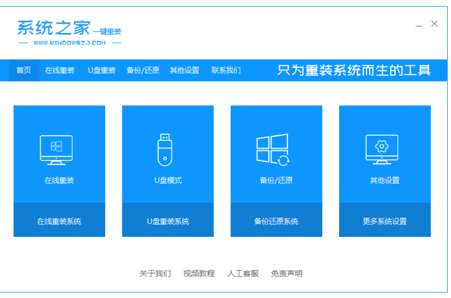Open the 其他设置 tab in navigation bar

click(x=184, y=70)
